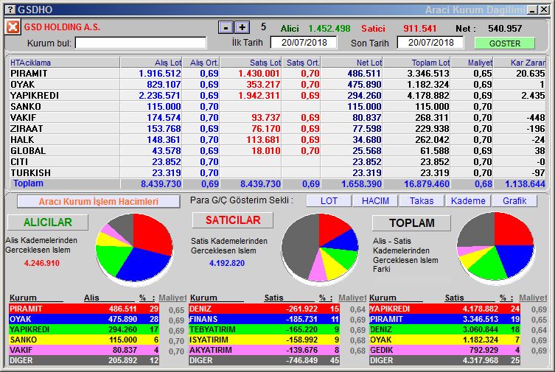Click green YAPIKREDI 294.260 buyers legend row
The height and width of the screenshot is (372, 555).
pos(84,329)
